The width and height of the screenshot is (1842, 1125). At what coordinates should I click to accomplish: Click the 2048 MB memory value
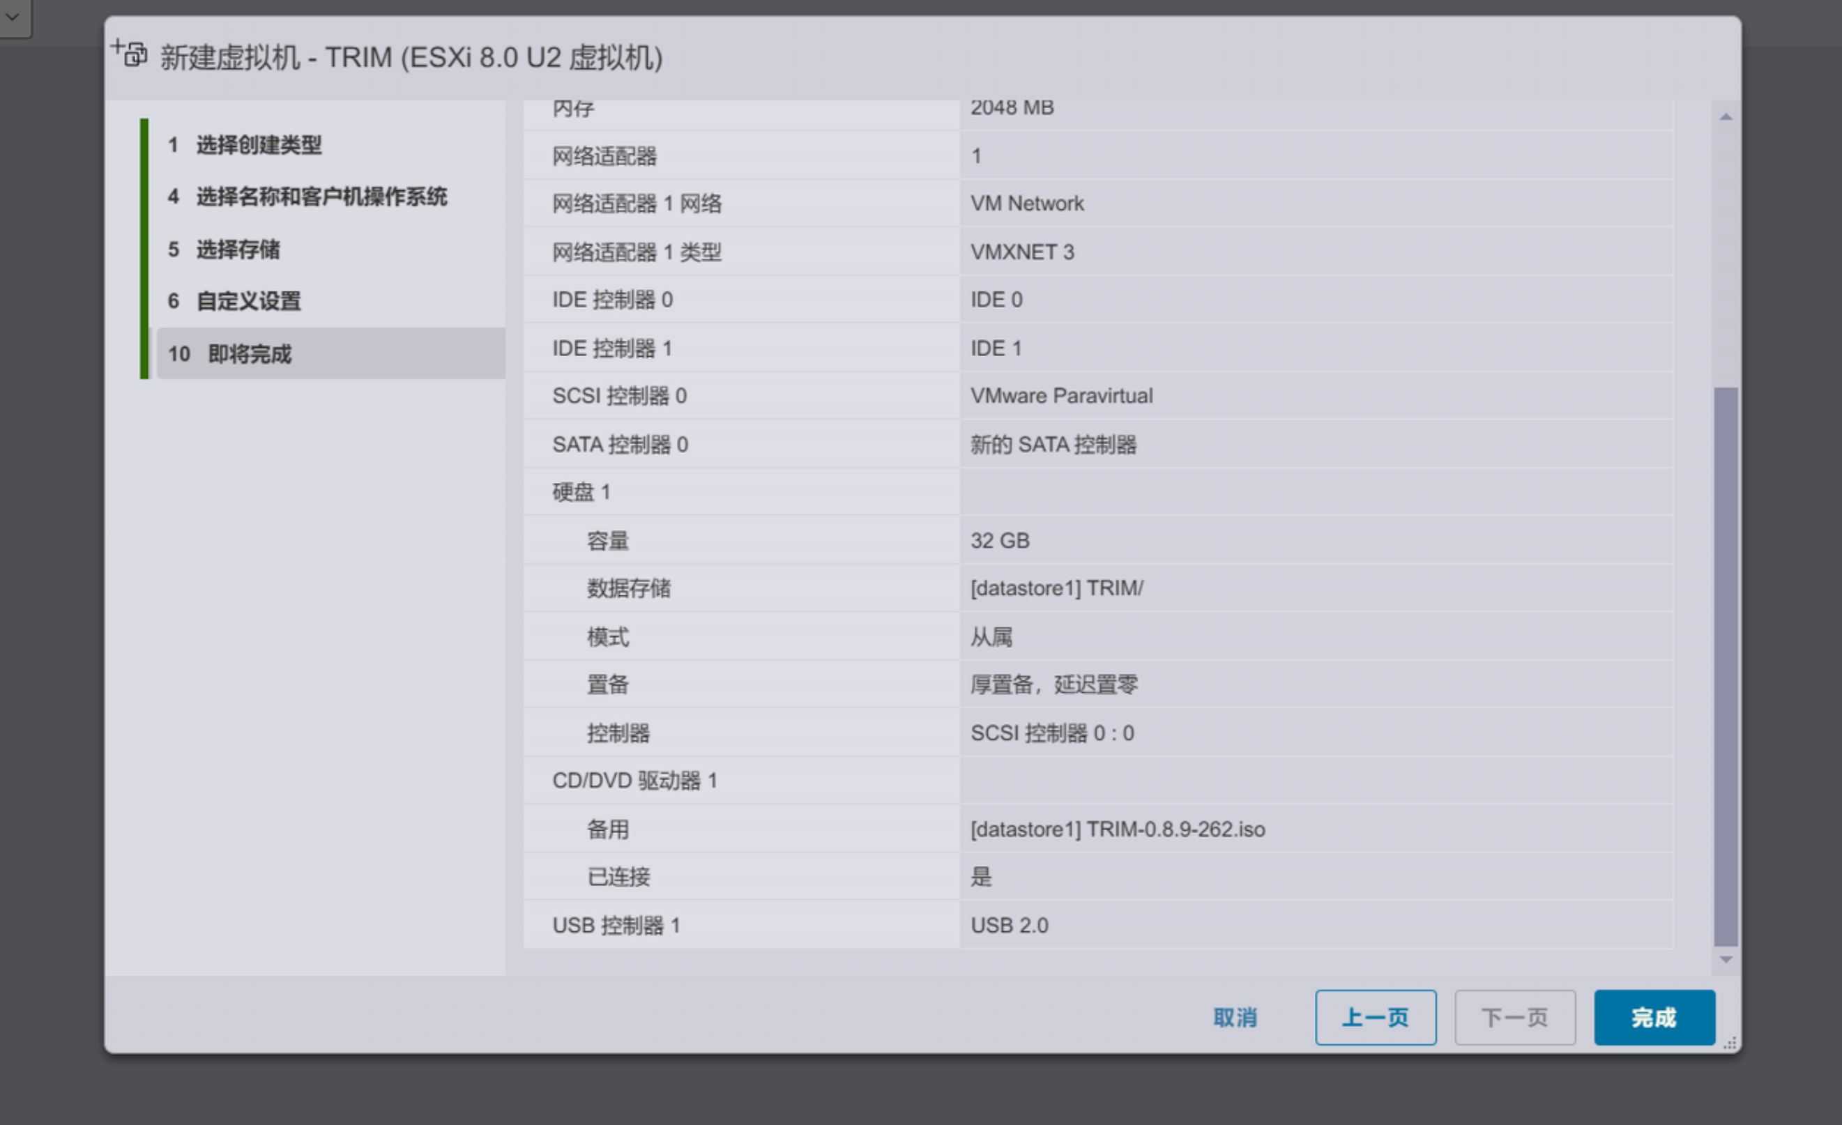(x=1012, y=109)
